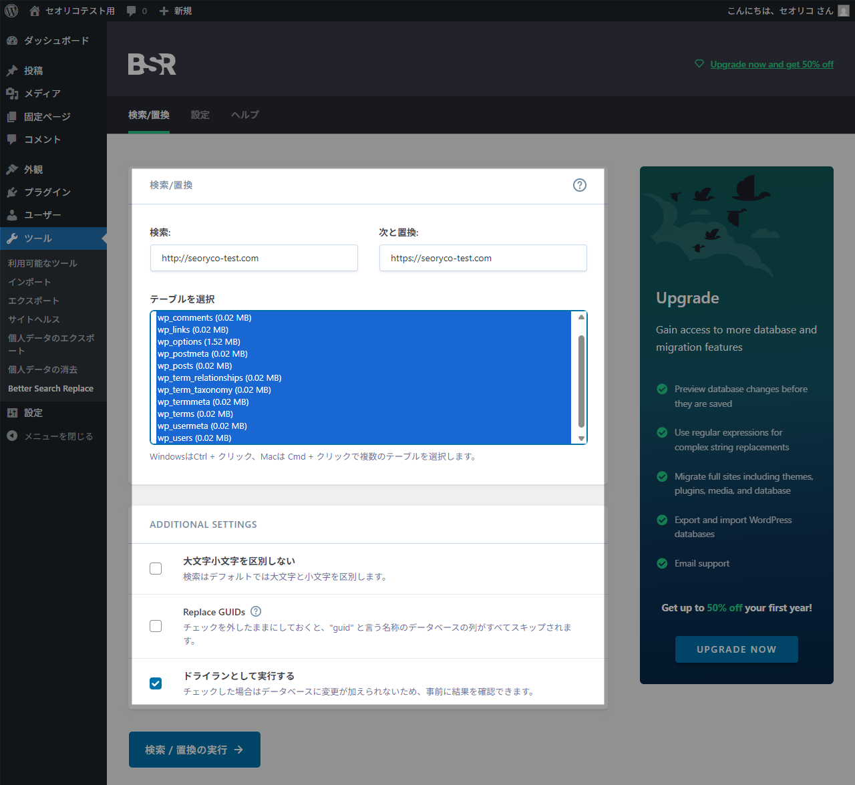
Task: Open the help question icon in 検索/置換 header
Action: point(580,185)
